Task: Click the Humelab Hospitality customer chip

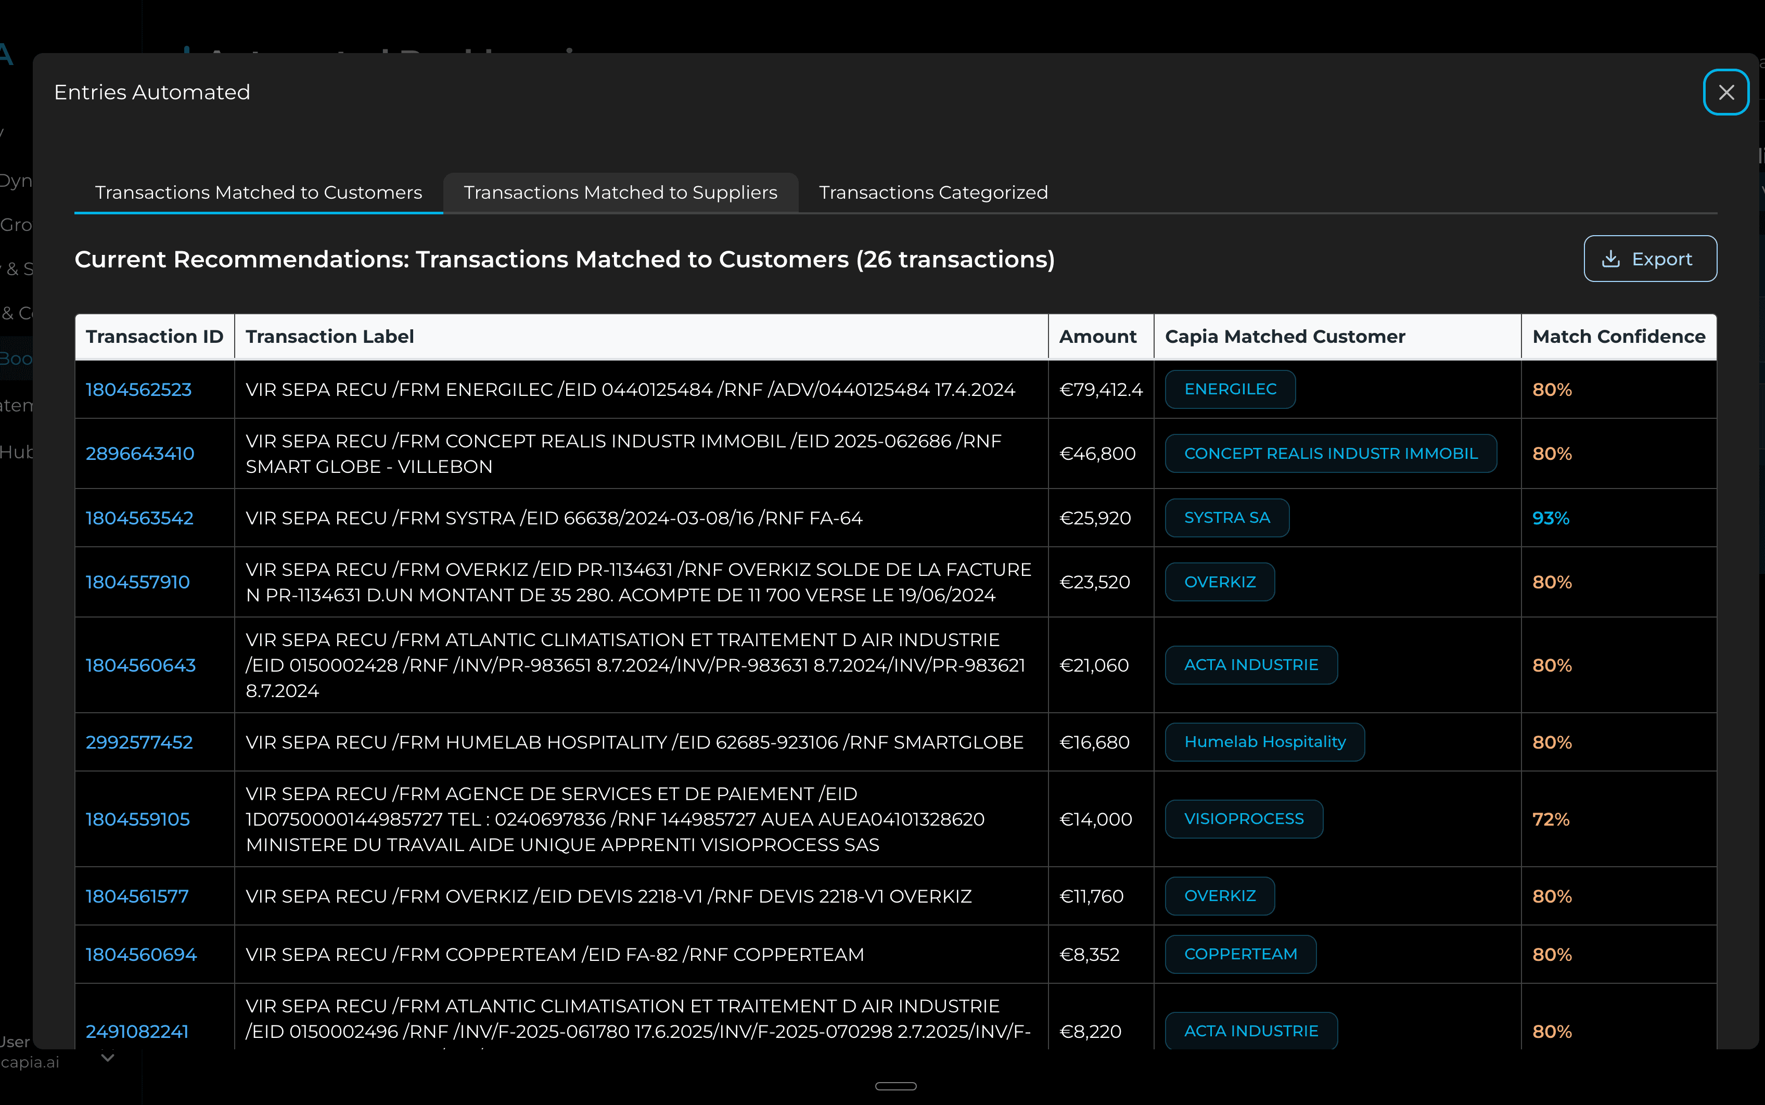Action: coord(1263,742)
